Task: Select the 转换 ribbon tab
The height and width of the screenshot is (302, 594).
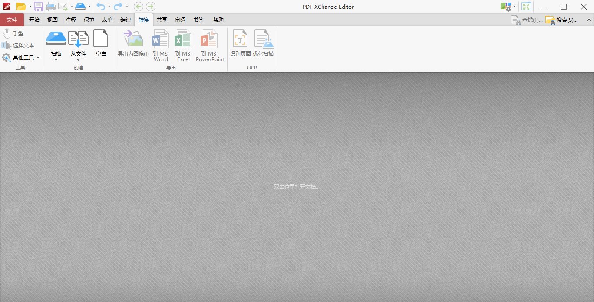Action: pyautogui.click(x=144, y=20)
